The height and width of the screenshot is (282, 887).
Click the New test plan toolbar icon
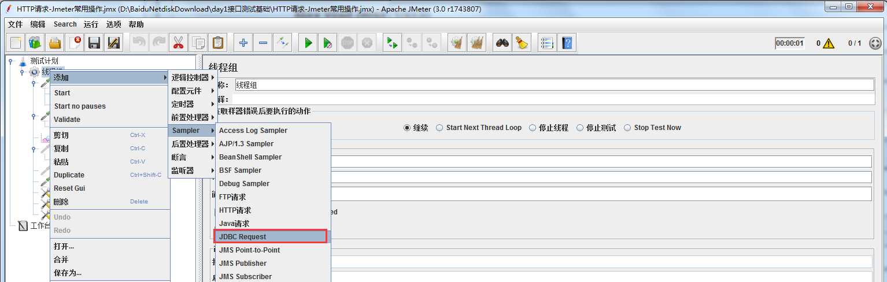(x=16, y=43)
